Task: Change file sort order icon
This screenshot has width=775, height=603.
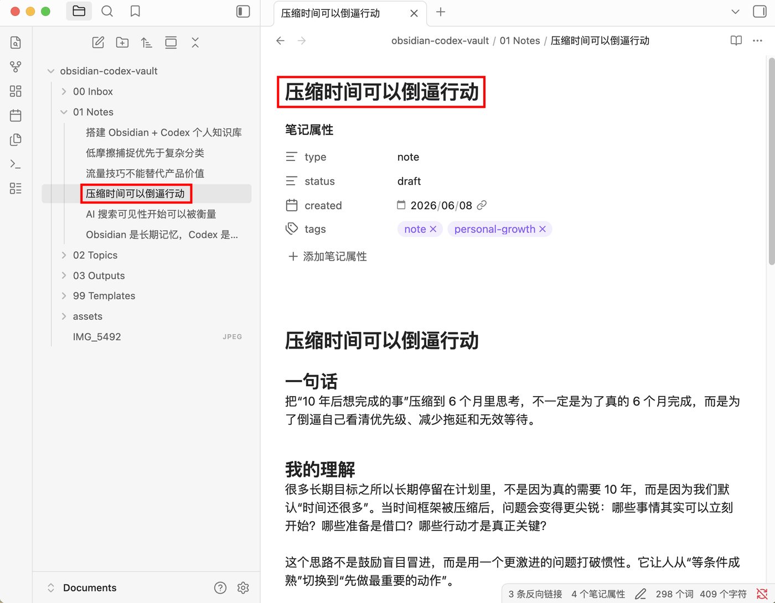Action: coord(147,43)
